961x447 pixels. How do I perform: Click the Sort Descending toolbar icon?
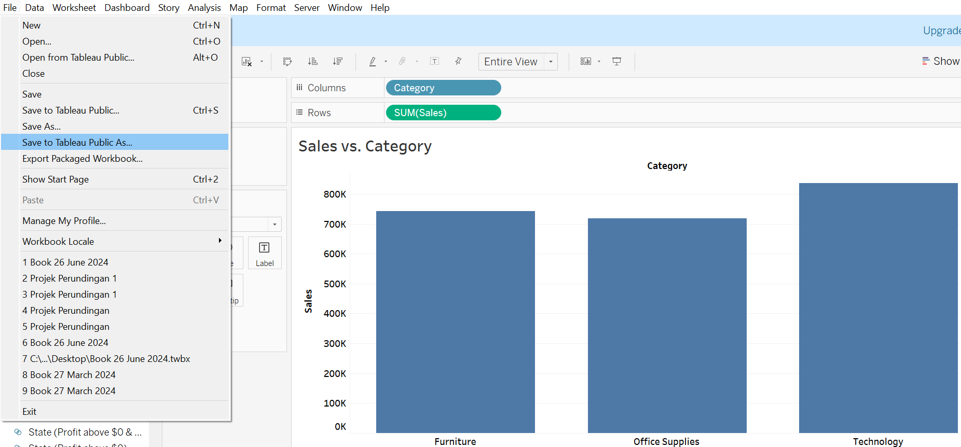coord(338,62)
